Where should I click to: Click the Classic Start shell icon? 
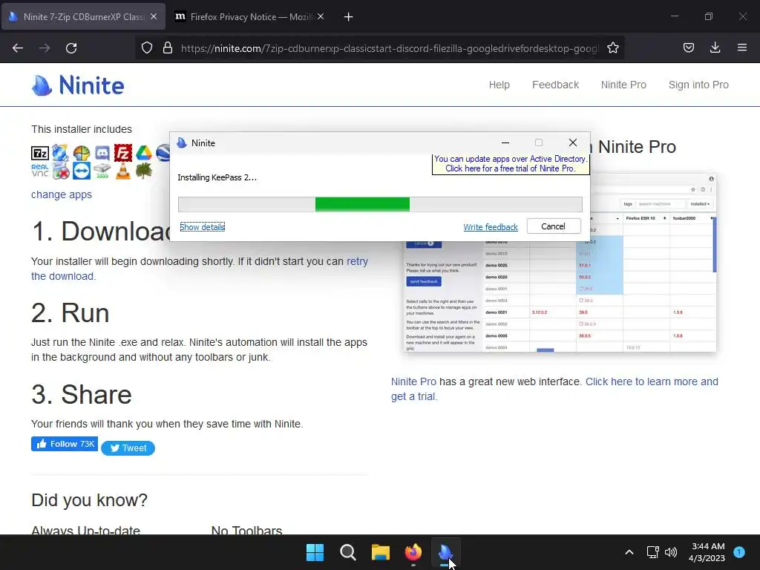pyautogui.click(x=82, y=153)
